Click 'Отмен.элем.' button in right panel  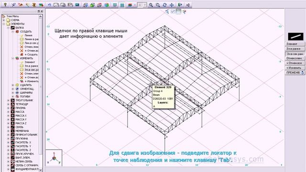tap(295, 58)
